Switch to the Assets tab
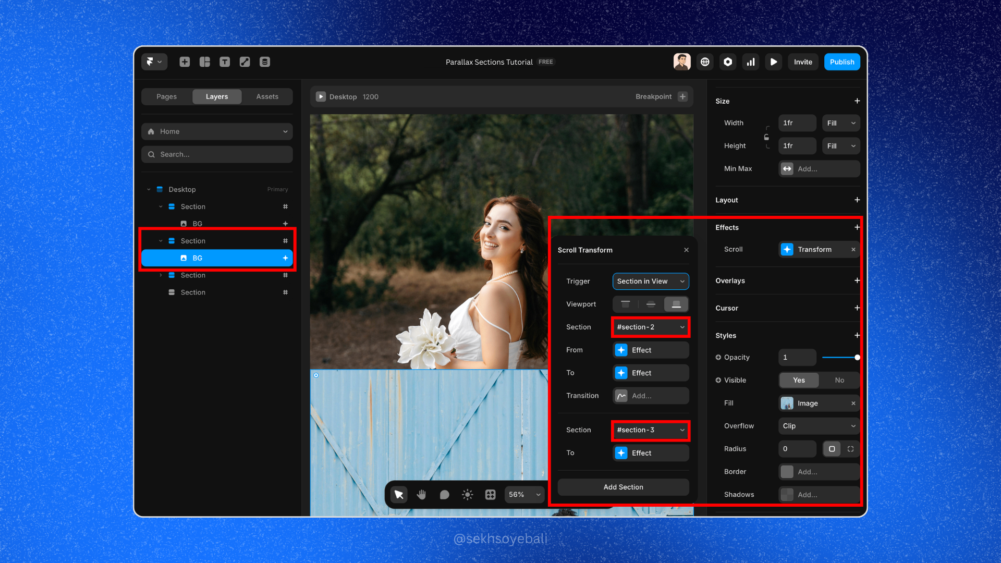The width and height of the screenshot is (1001, 563). pyautogui.click(x=267, y=97)
